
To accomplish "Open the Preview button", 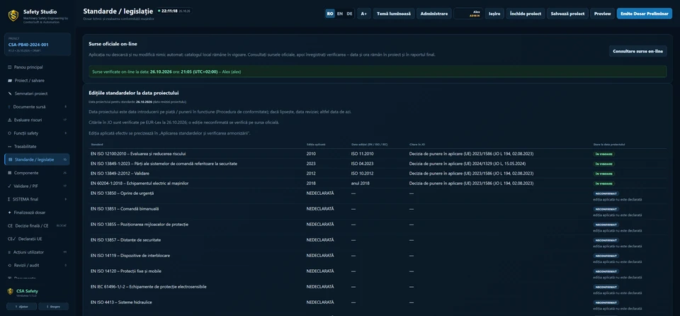I will pyautogui.click(x=602, y=14).
